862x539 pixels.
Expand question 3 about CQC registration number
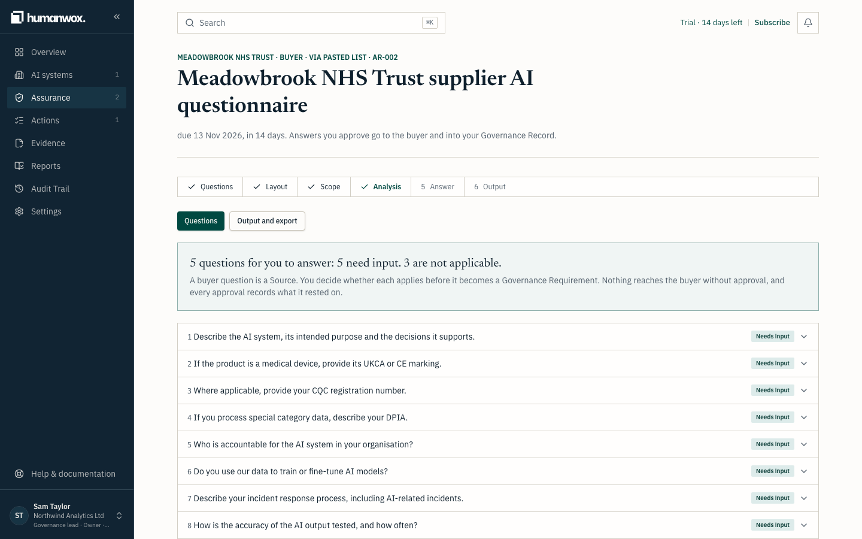click(497, 390)
